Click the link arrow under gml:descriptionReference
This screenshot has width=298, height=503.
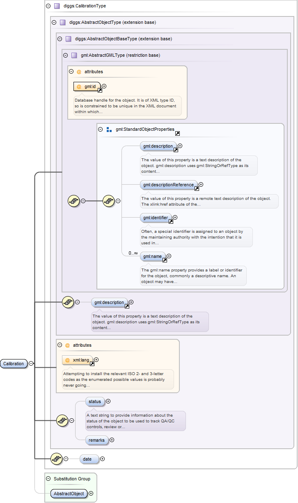[197, 188]
